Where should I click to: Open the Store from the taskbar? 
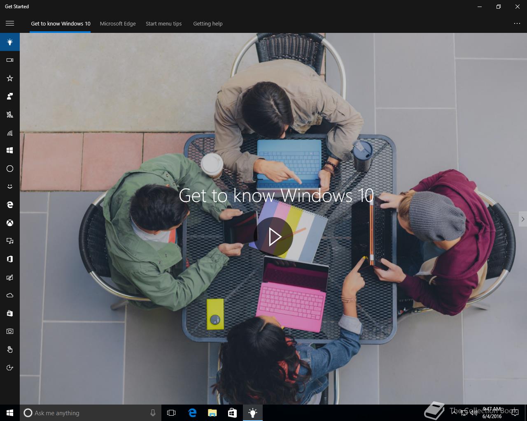233,413
